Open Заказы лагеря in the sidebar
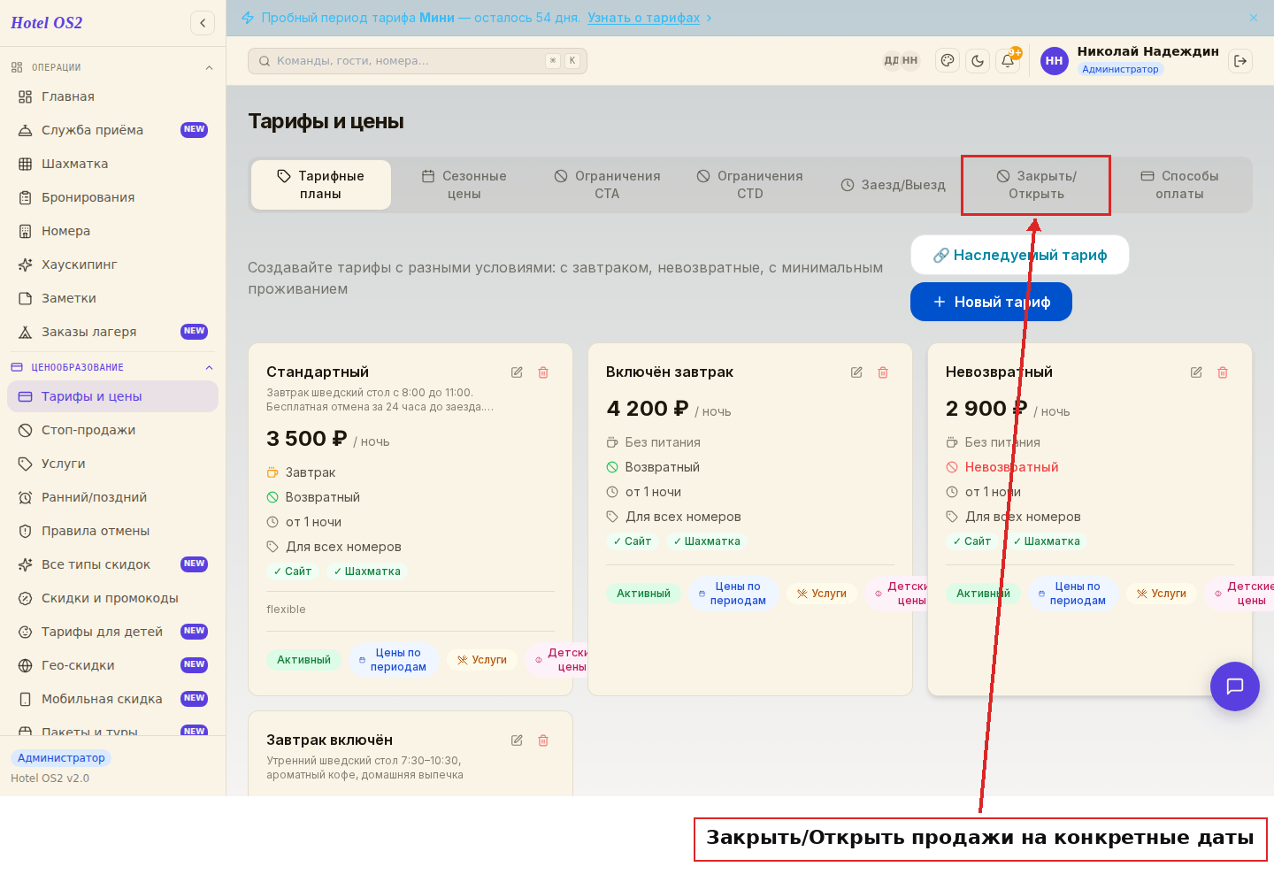Image resolution: width=1274 pixels, height=882 pixels. point(112,332)
